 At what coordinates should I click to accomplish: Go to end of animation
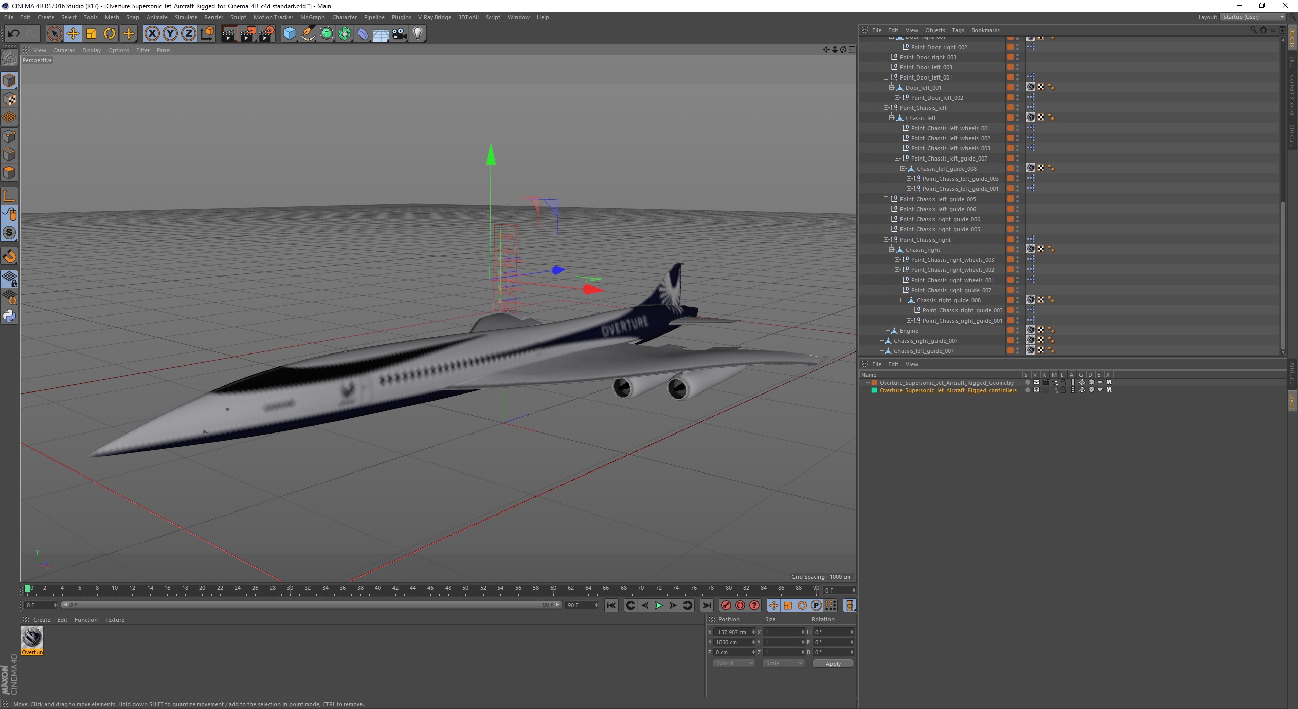[706, 605]
